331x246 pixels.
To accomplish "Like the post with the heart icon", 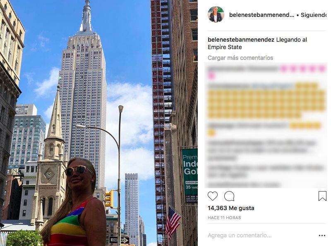I will coord(213,196).
